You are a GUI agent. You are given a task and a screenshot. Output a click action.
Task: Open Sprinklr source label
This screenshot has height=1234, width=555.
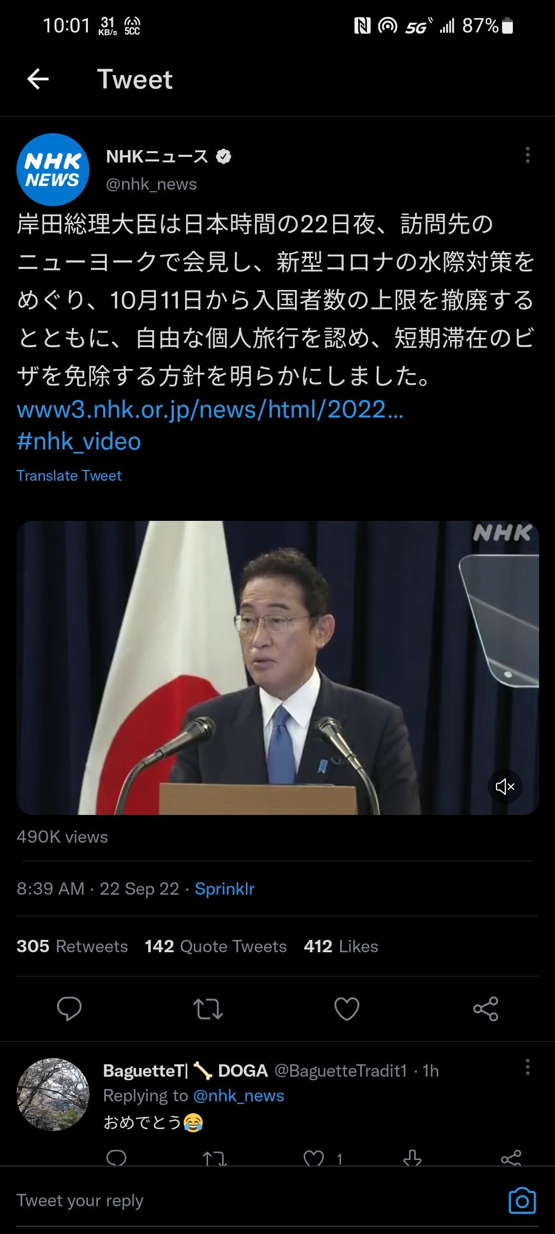pyautogui.click(x=225, y=888)
